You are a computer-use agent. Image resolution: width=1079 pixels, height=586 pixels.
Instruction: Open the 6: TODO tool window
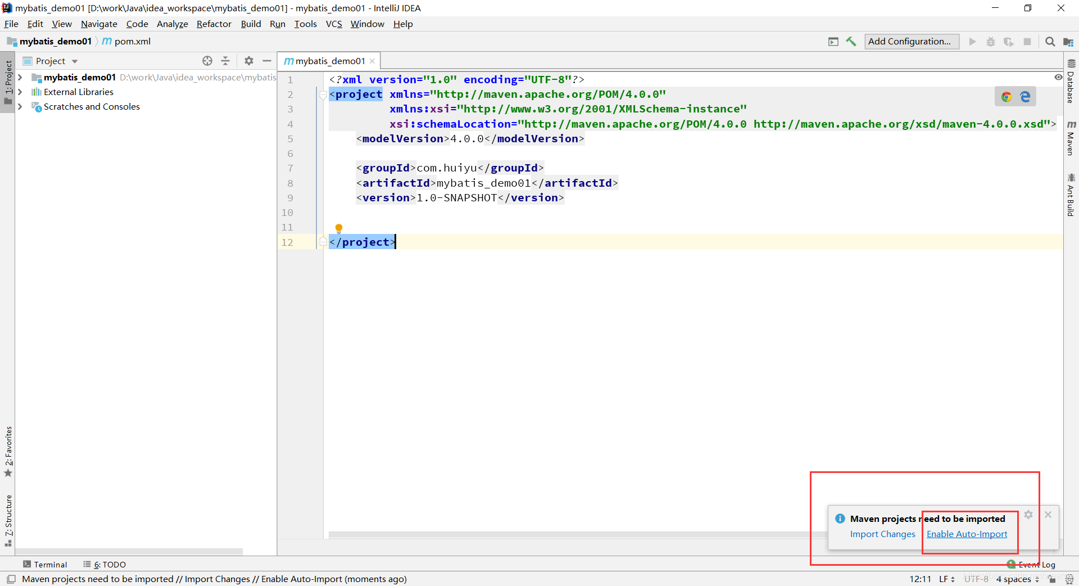pyautogui.click(x=105, y=564)
